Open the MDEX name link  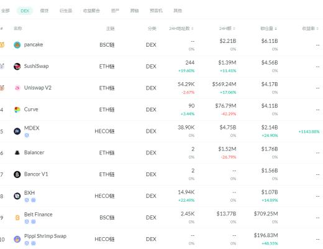[32, 128]
